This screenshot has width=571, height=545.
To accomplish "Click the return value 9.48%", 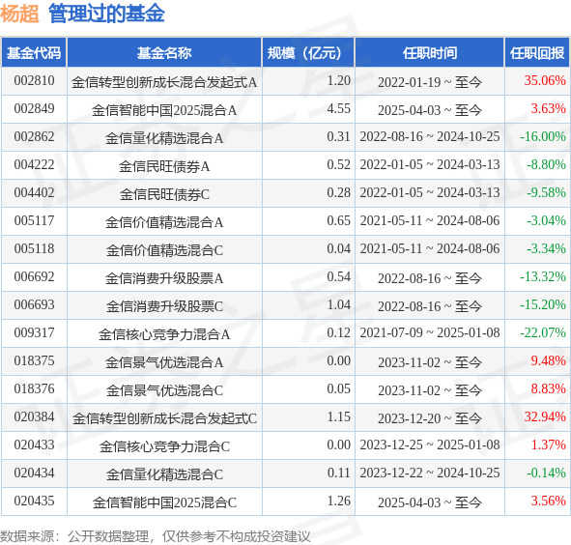I will coord(548,361).
